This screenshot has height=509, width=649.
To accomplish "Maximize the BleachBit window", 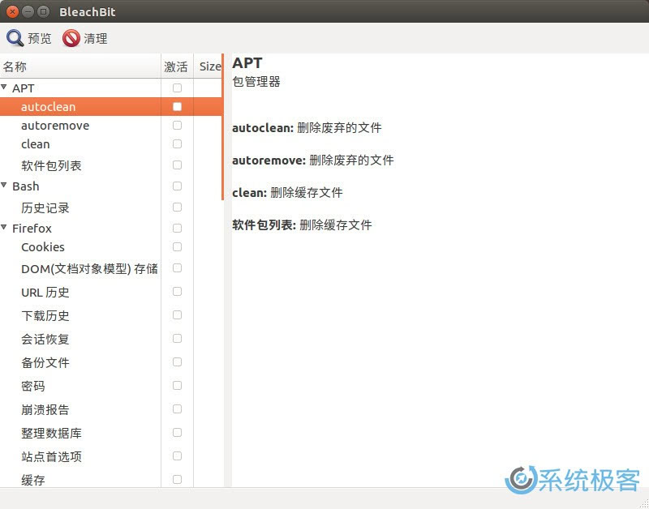I will [44, 11].
